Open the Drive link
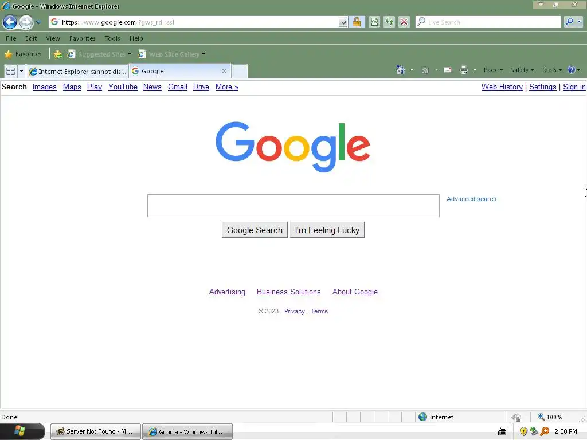This screenshot has width=587, height=440. tap(201, 87)
